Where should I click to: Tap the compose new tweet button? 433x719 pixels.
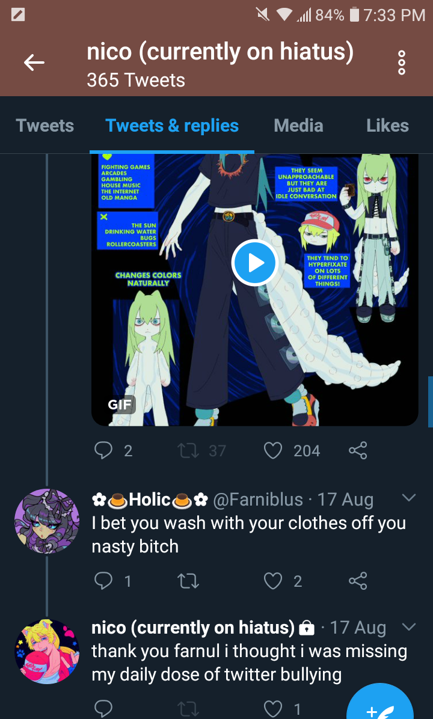click(380, 704)
